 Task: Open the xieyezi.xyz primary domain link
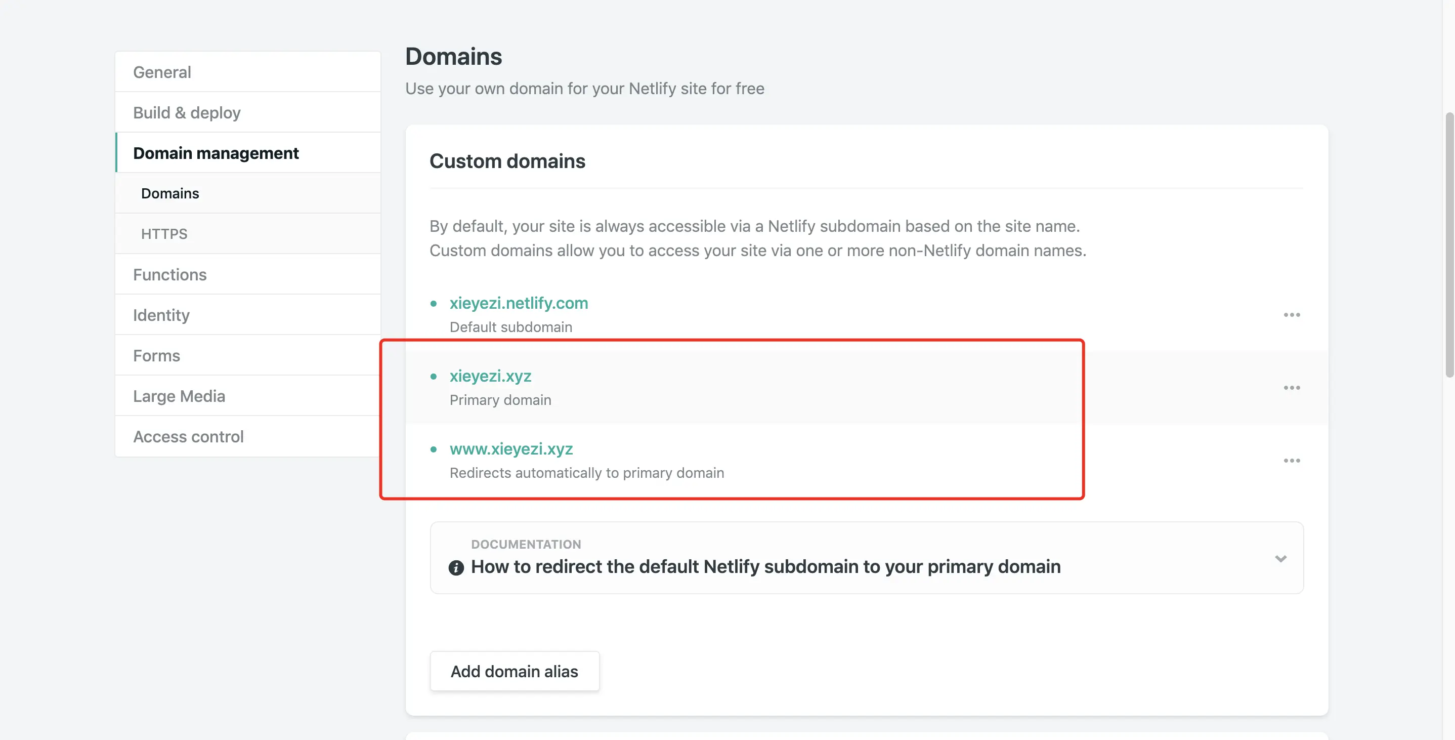click(x=490, y=376)
